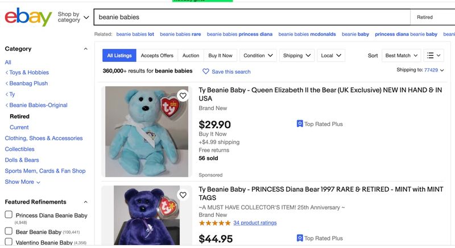The image size is (455, 248).
Task: Open 34 product ratings link
Action: 255,223
